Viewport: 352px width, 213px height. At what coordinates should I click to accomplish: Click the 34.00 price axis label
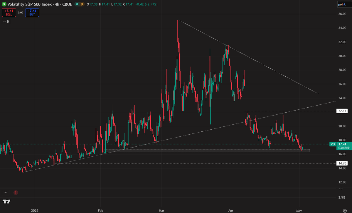coord(342,28)
